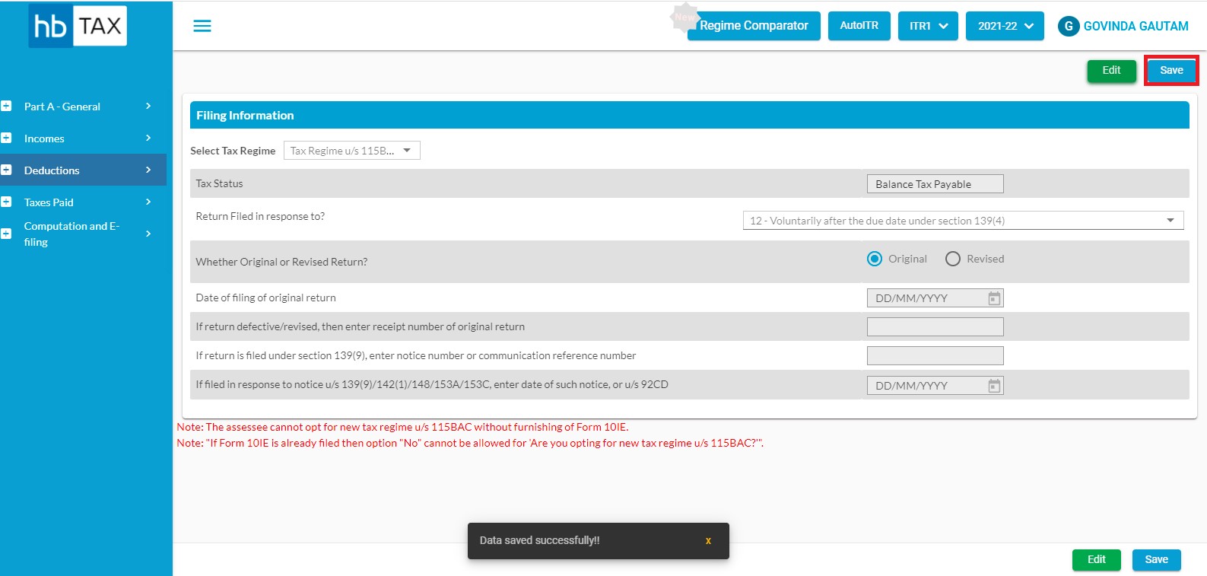This screenshot has height=576, width=1207.
Task: Select the Revised return radio button
Action: (x=953, y=259)
